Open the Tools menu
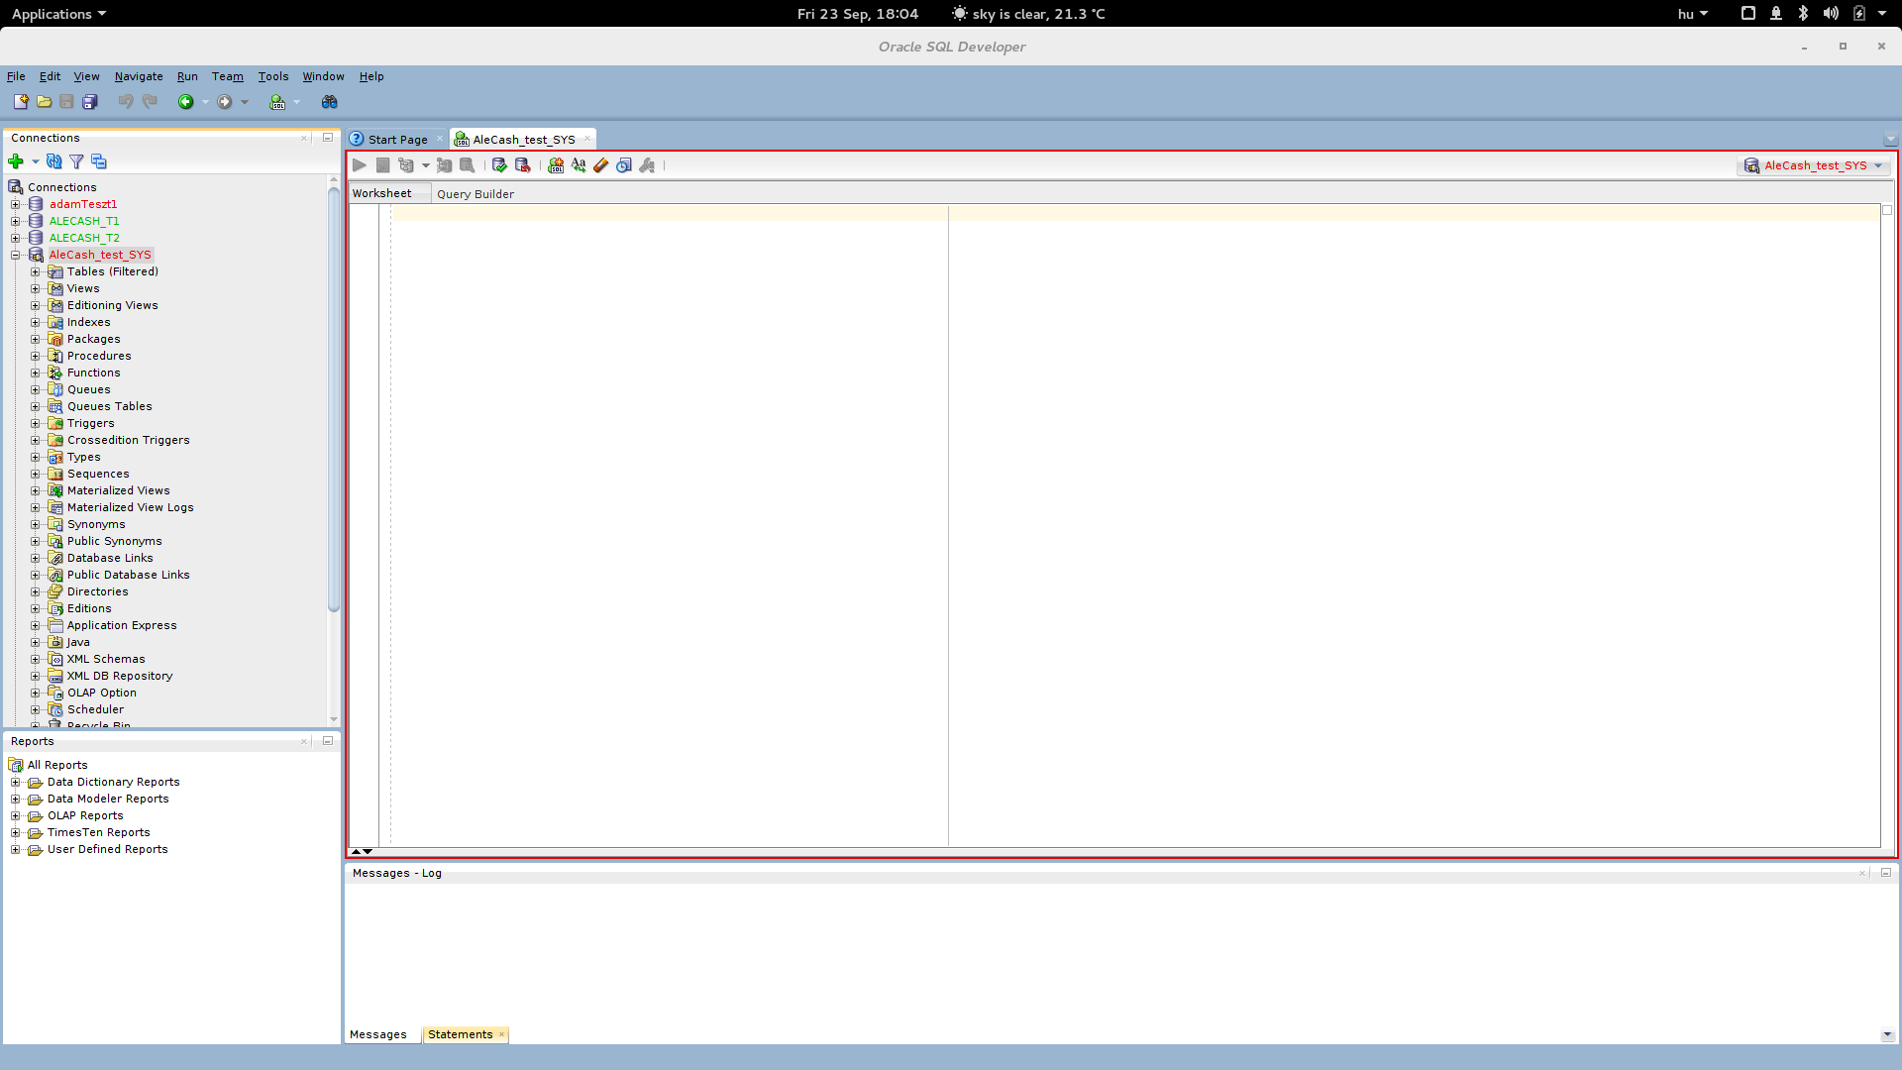This screenshot has width=1902, height=1070. click(273, 76)
